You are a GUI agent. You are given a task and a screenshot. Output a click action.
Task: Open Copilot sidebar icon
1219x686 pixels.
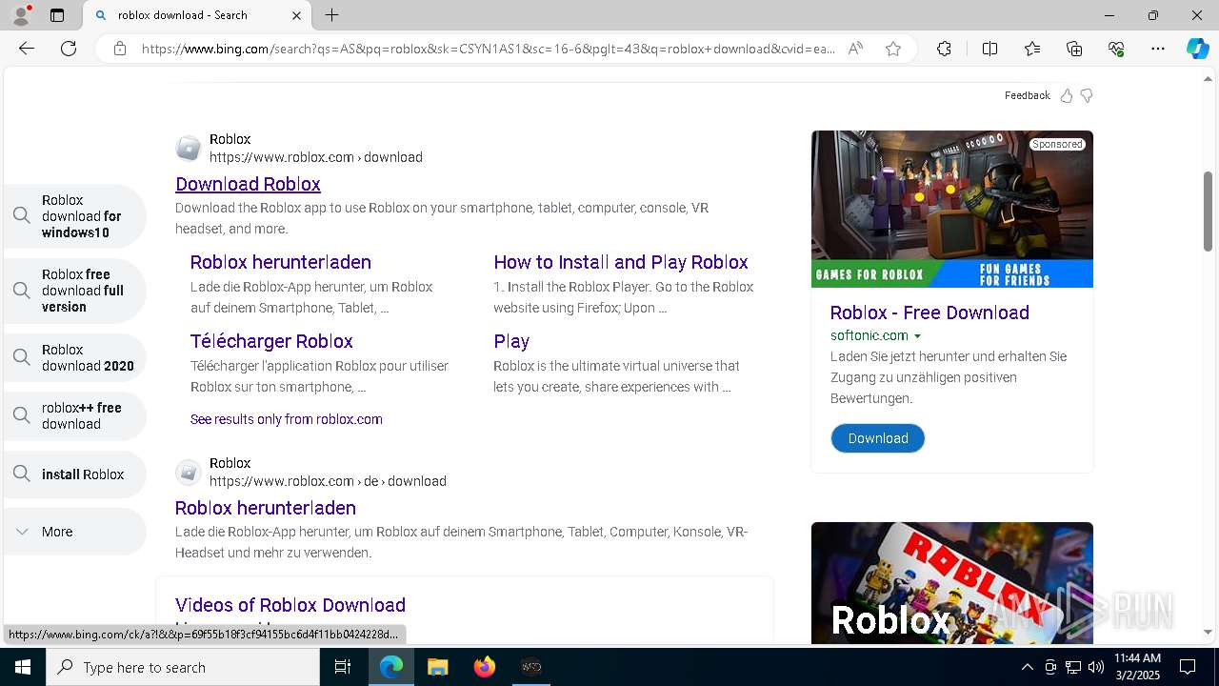[x=1197, y=49]
